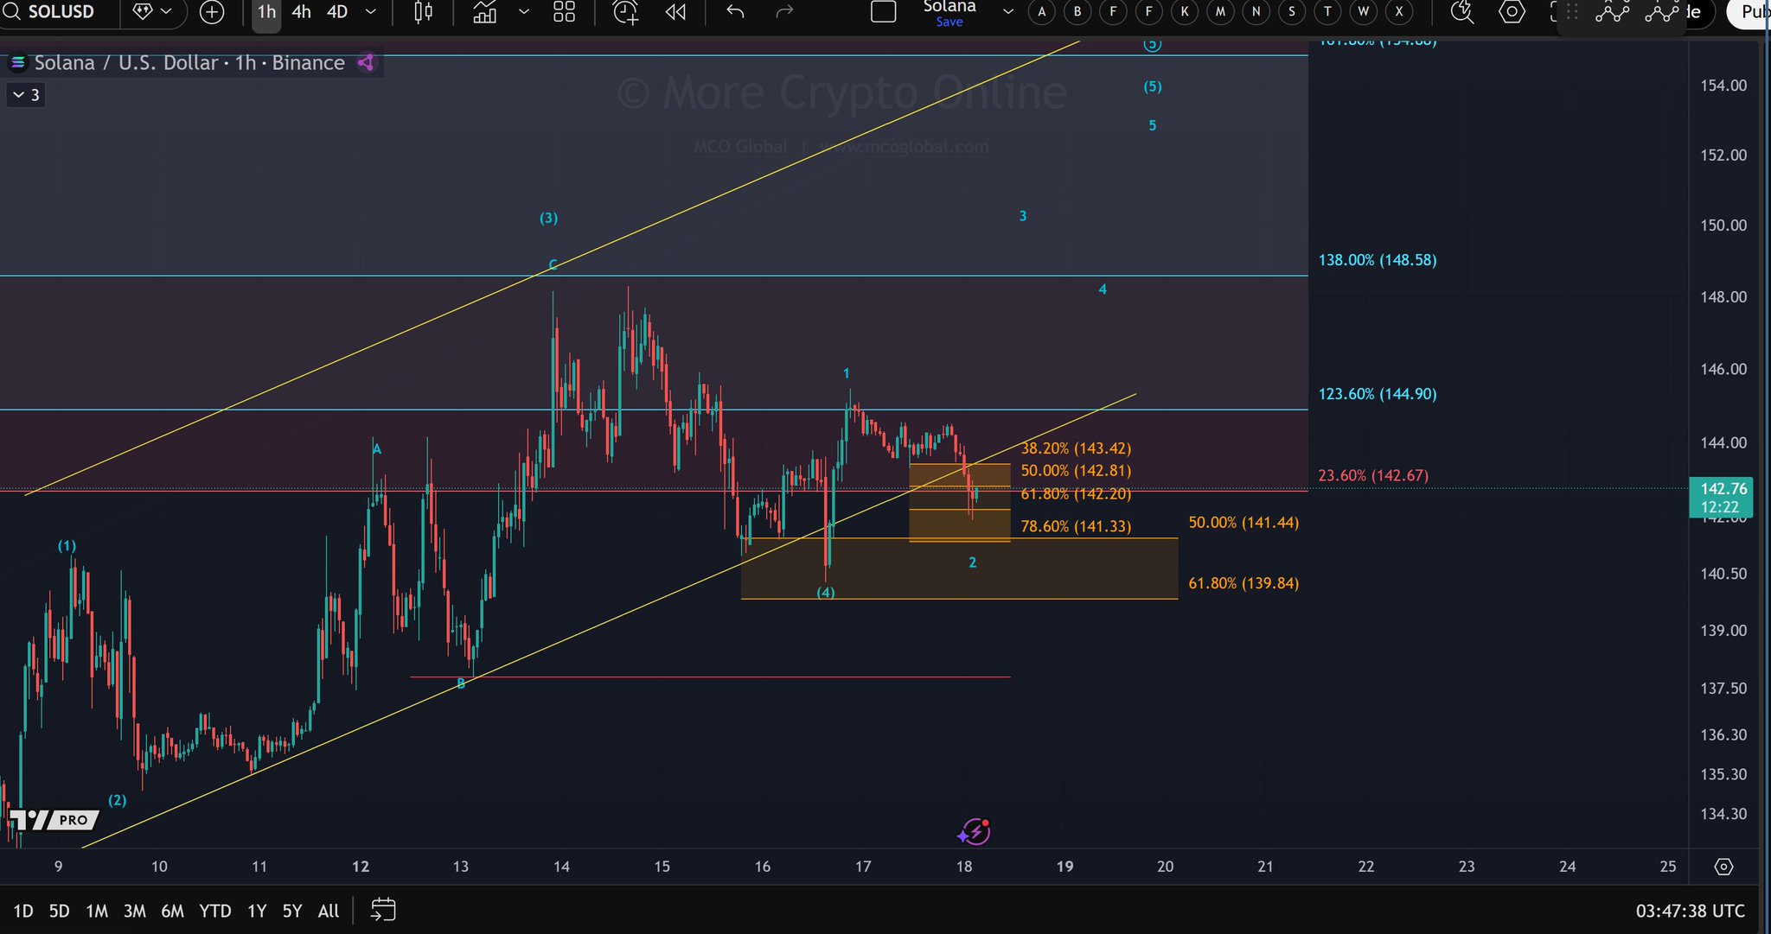Open the quick search lightning icon
This screenshot has height=934, width=1771.
pyautogui.click(x=1461, y=12)
